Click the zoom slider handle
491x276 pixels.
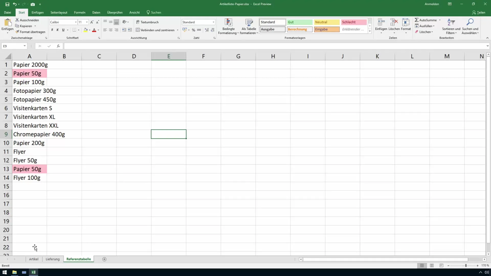[466, 266]
